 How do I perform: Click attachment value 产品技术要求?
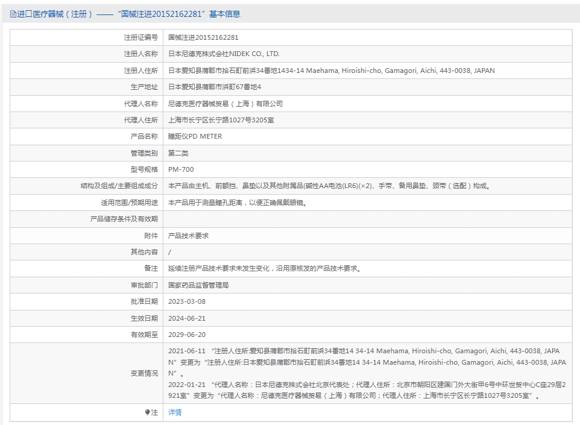tap(188, 236)
